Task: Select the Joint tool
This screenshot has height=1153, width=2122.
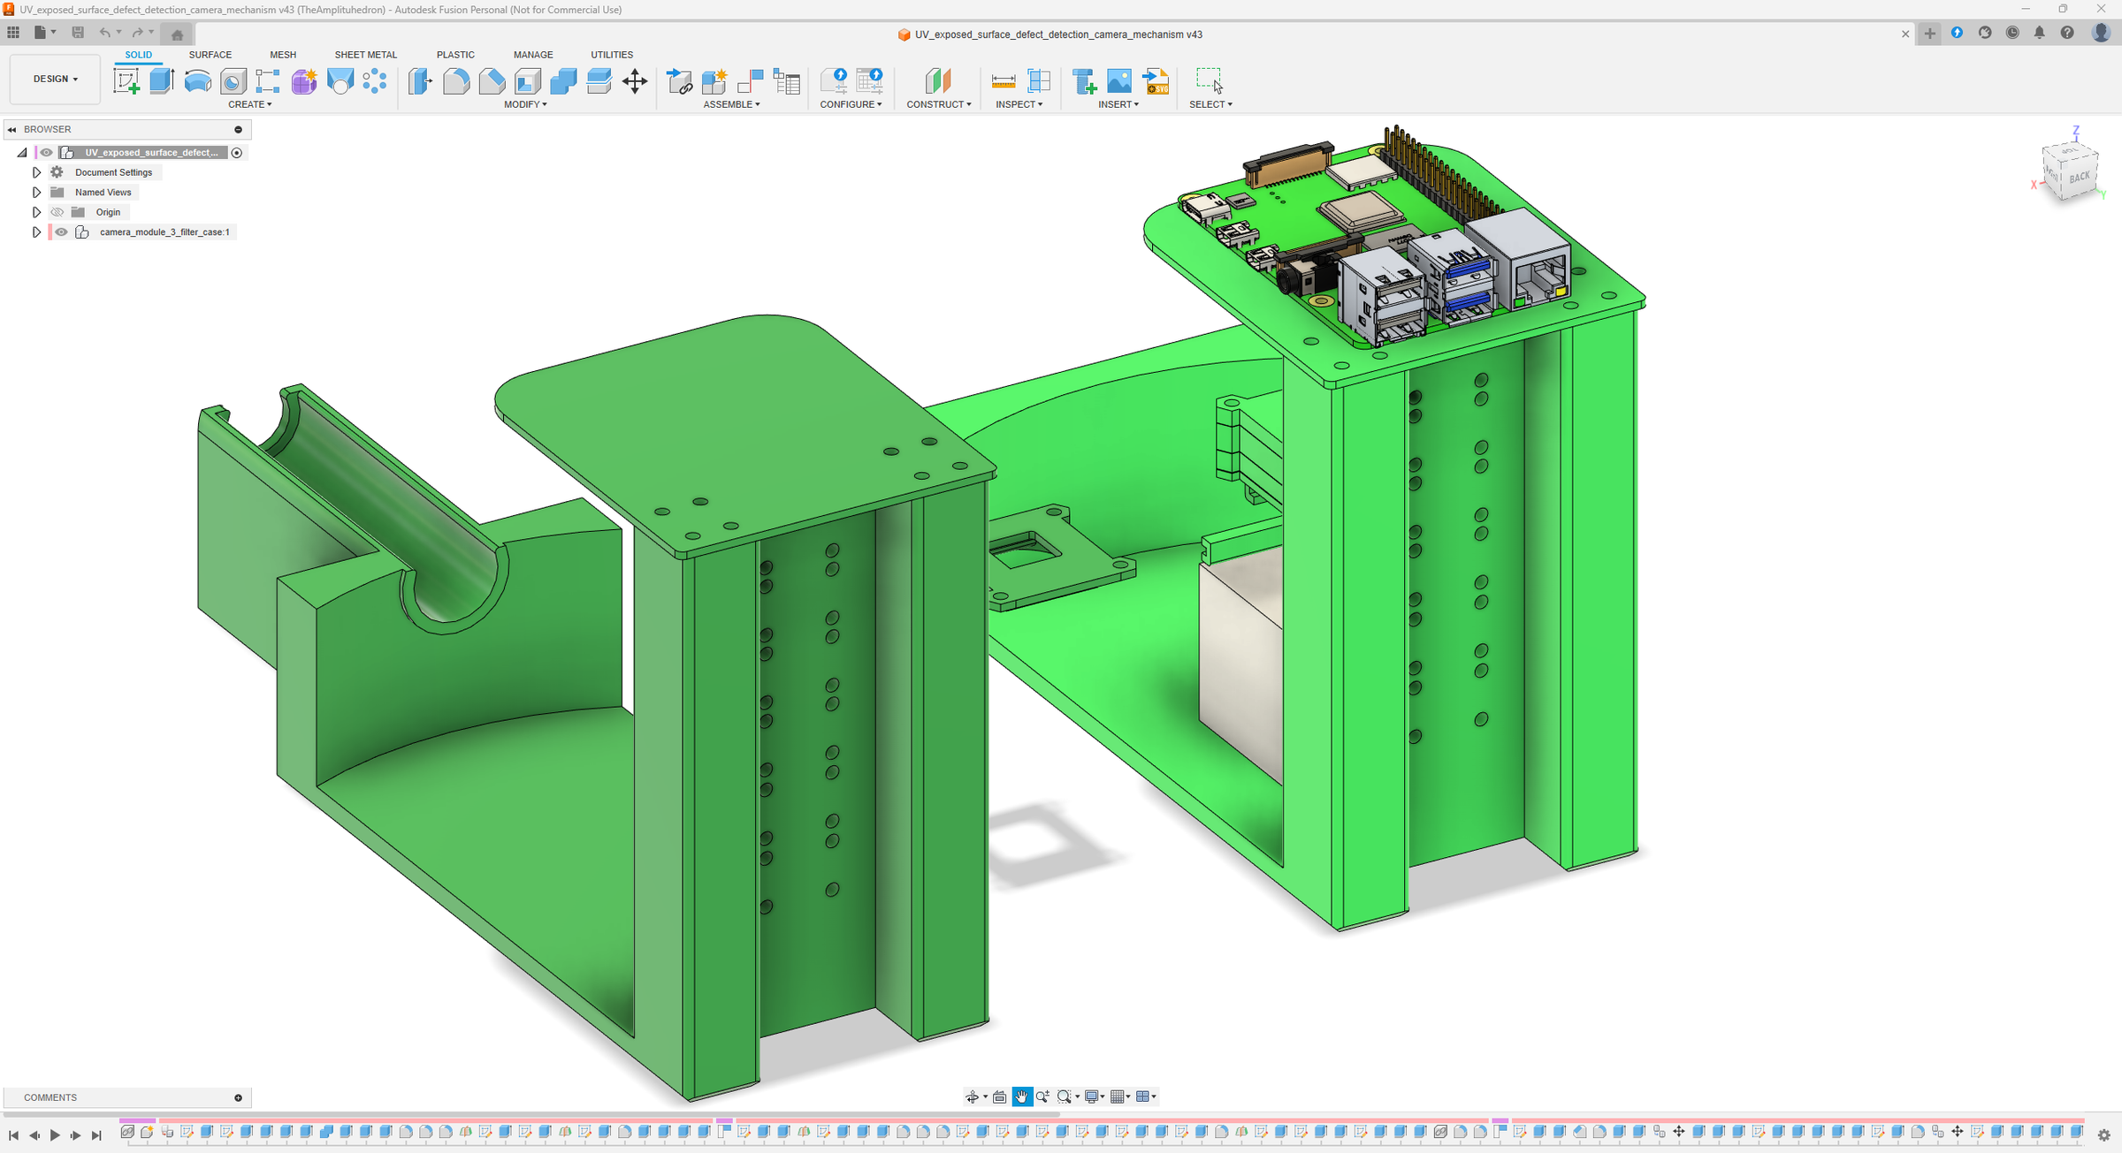Action: coord(750,81)
